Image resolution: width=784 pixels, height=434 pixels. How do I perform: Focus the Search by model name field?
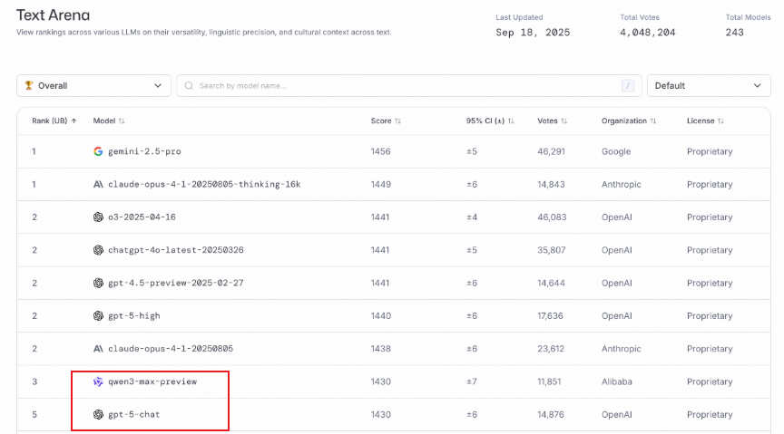click(409, 86)
